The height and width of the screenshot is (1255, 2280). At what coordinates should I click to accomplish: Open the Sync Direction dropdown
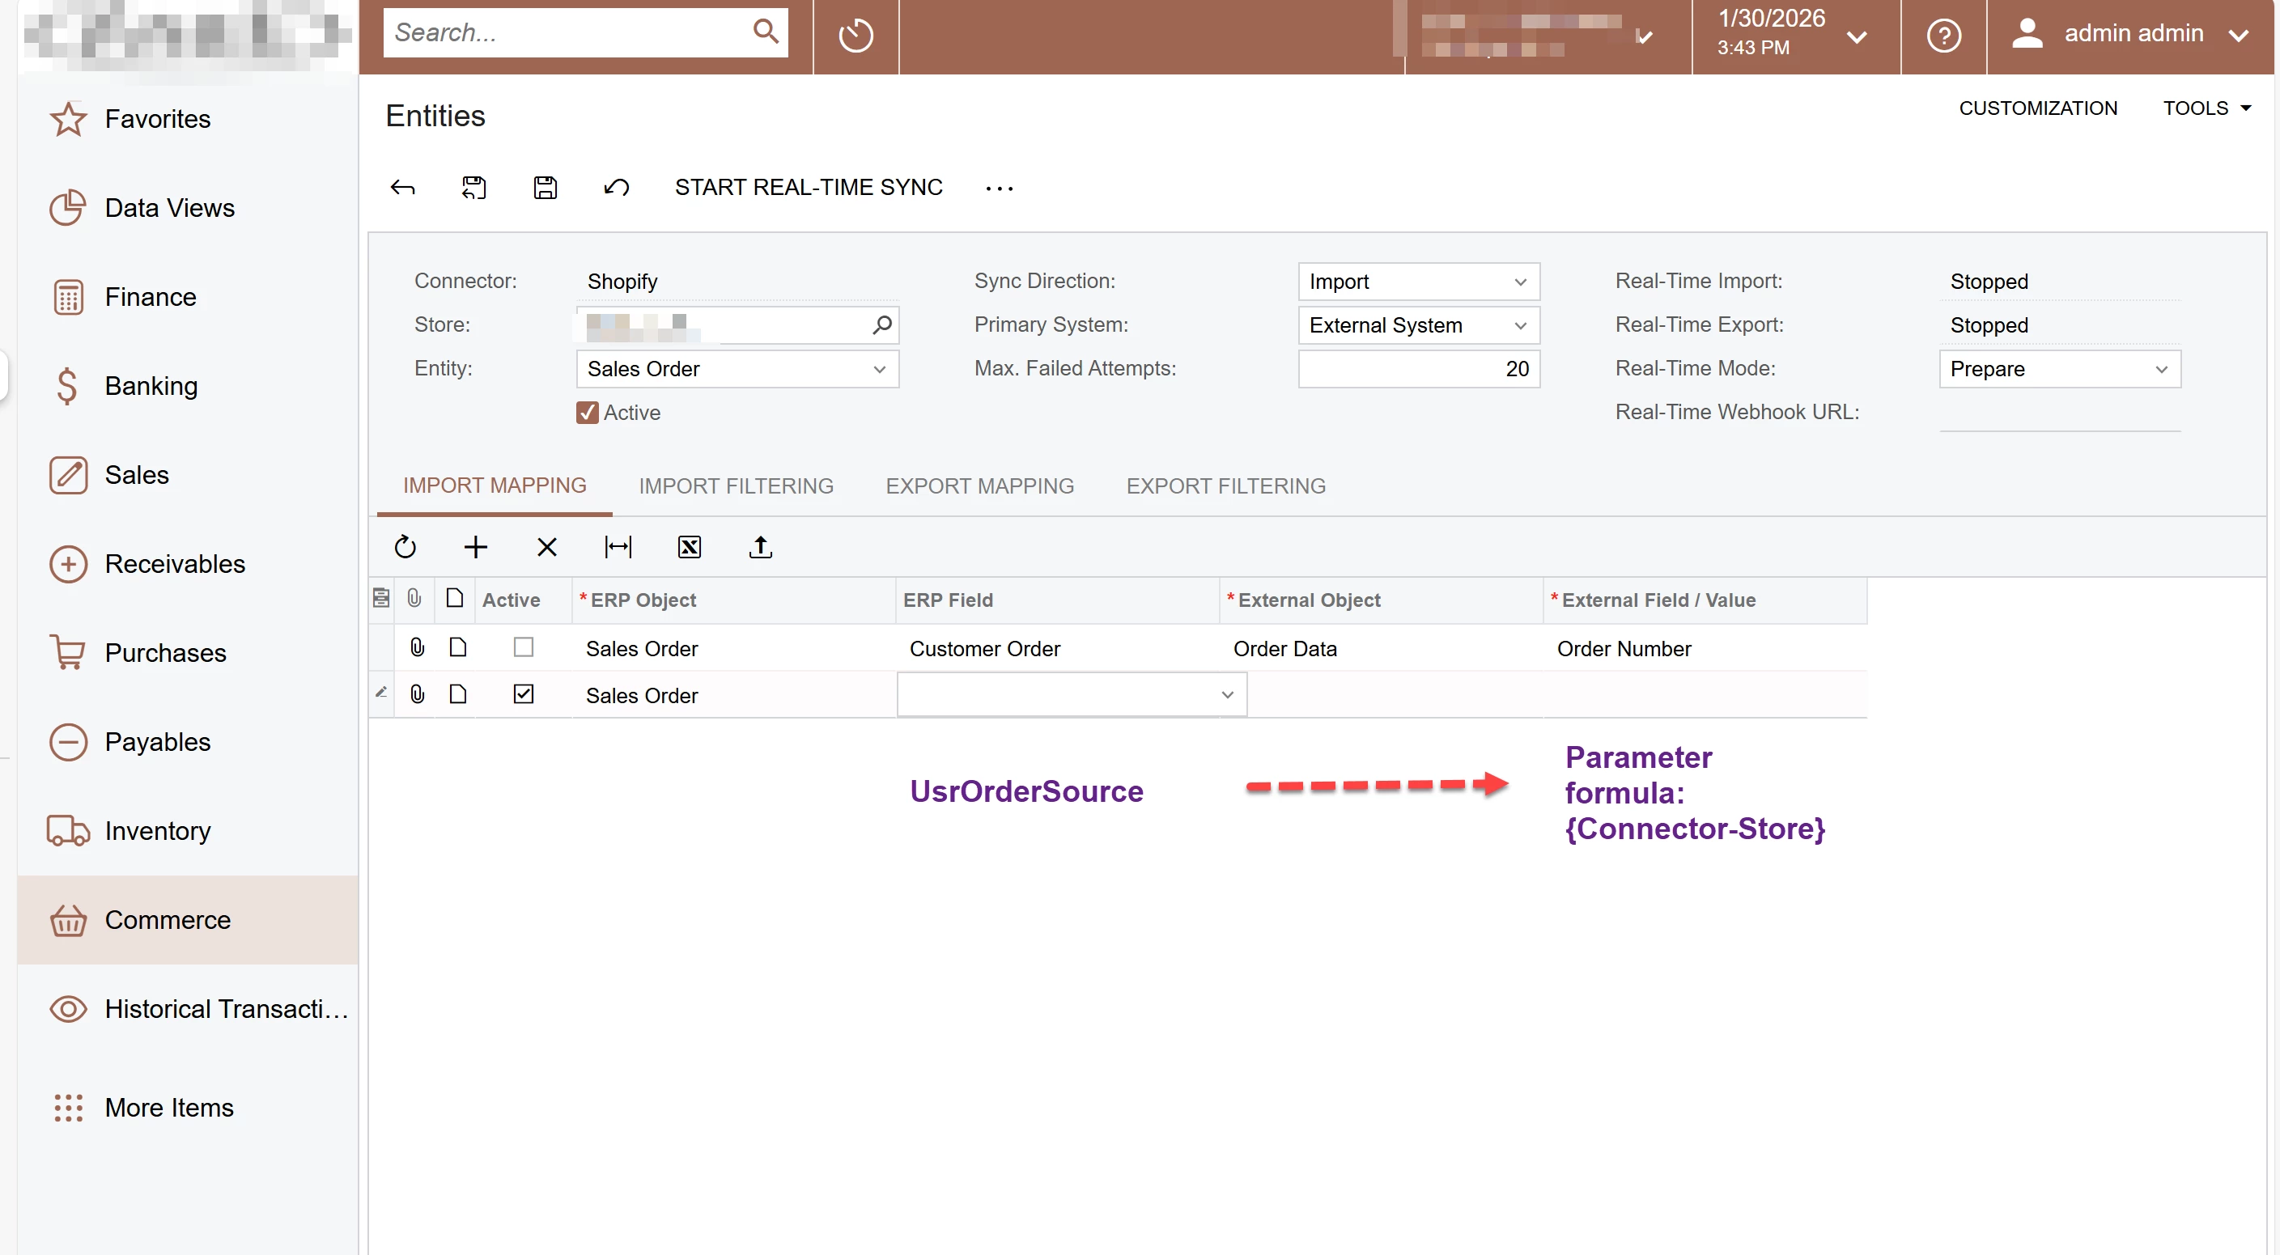click(1418, 282)
